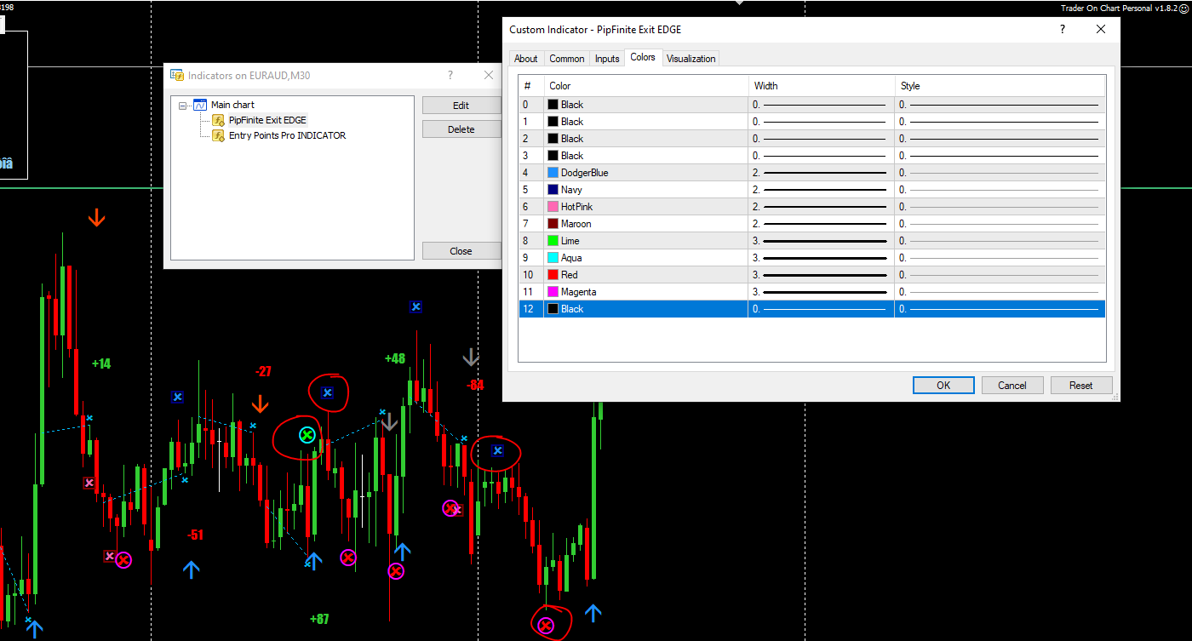The width and height of the screenshot is (1192, 641).
Task: Click the HotPink color swatch in row 6
Action: click(x=553, y=207)
